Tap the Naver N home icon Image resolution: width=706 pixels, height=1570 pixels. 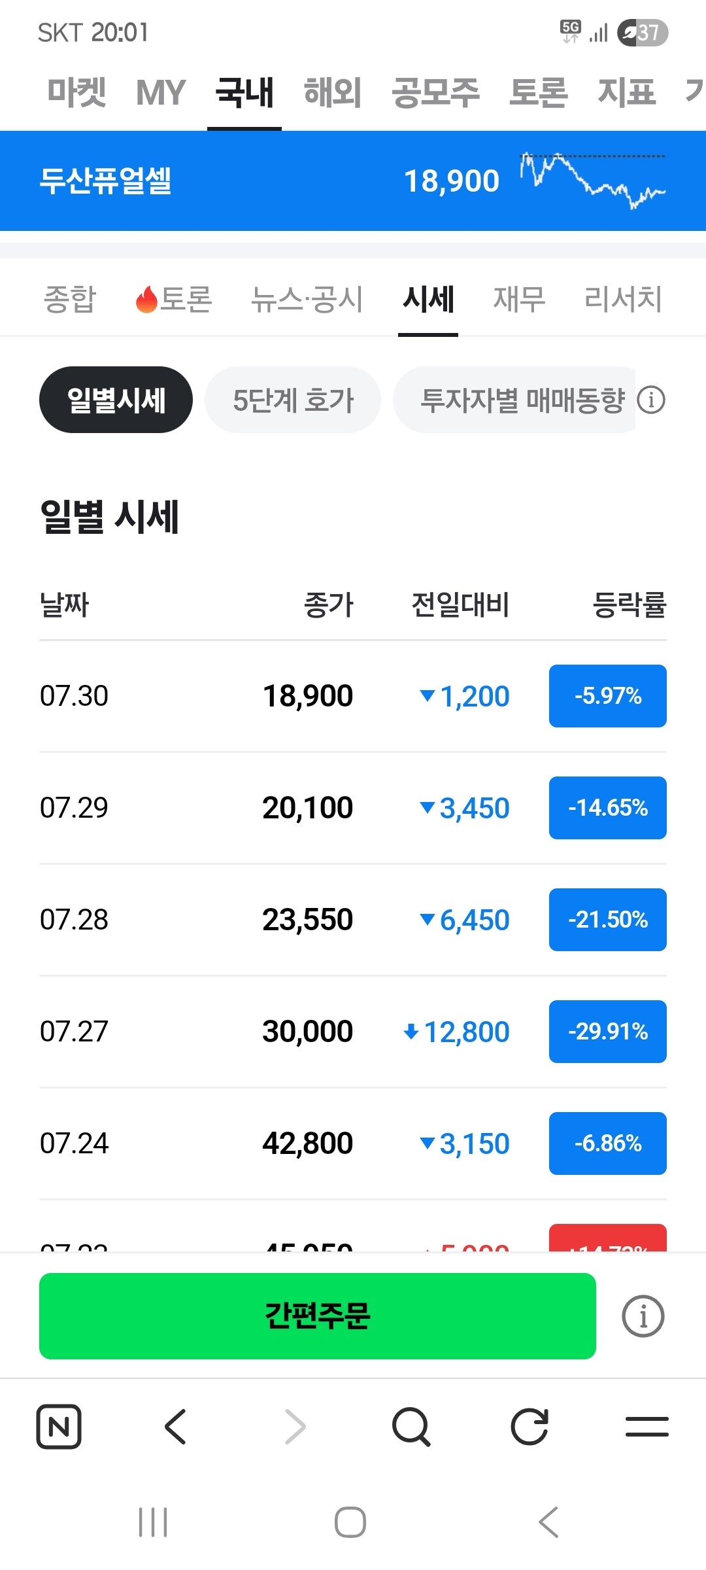click(x=59, y=1427)
